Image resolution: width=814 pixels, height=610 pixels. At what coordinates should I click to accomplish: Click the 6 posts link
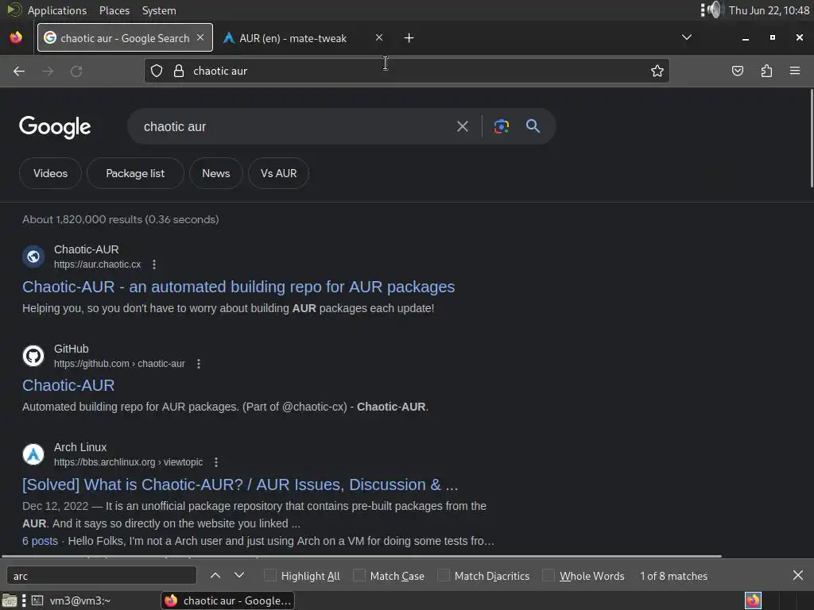point(40,541)
